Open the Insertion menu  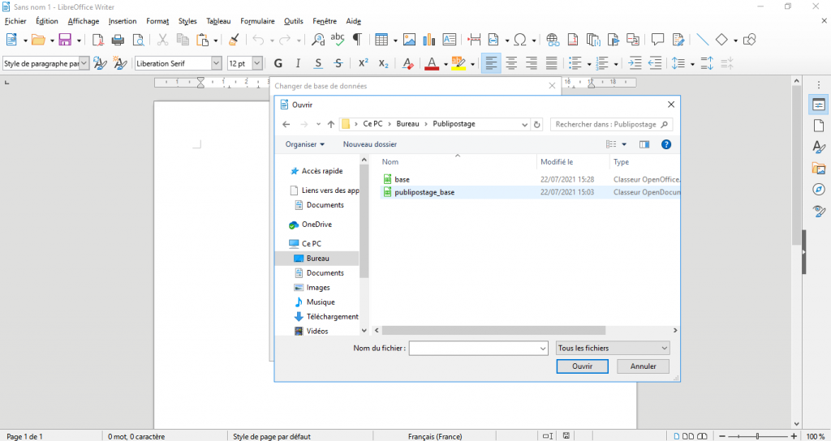point(123,21)
